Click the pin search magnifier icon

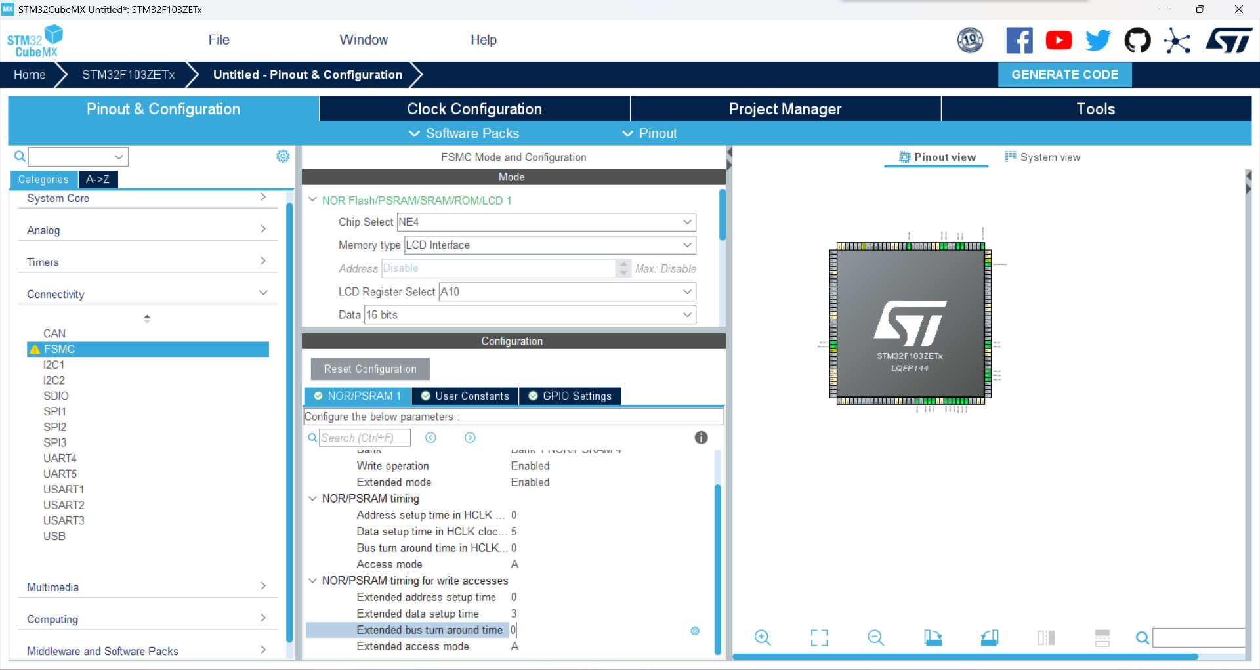point(1143,638)
